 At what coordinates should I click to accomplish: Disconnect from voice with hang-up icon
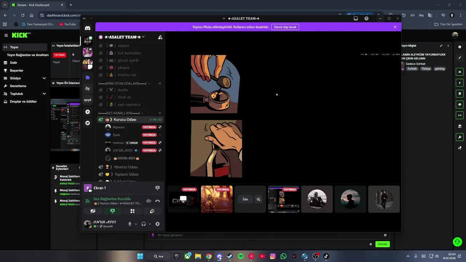click(x=157, y=201)
